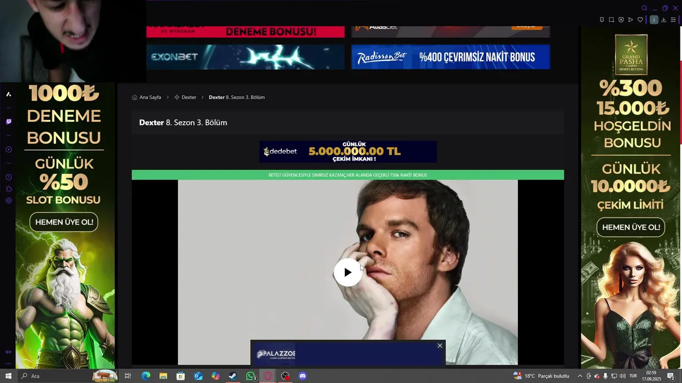Click the player circle icon in sidebar
The height and width of the screenshot is (383, 682).
tap(9, 149)
